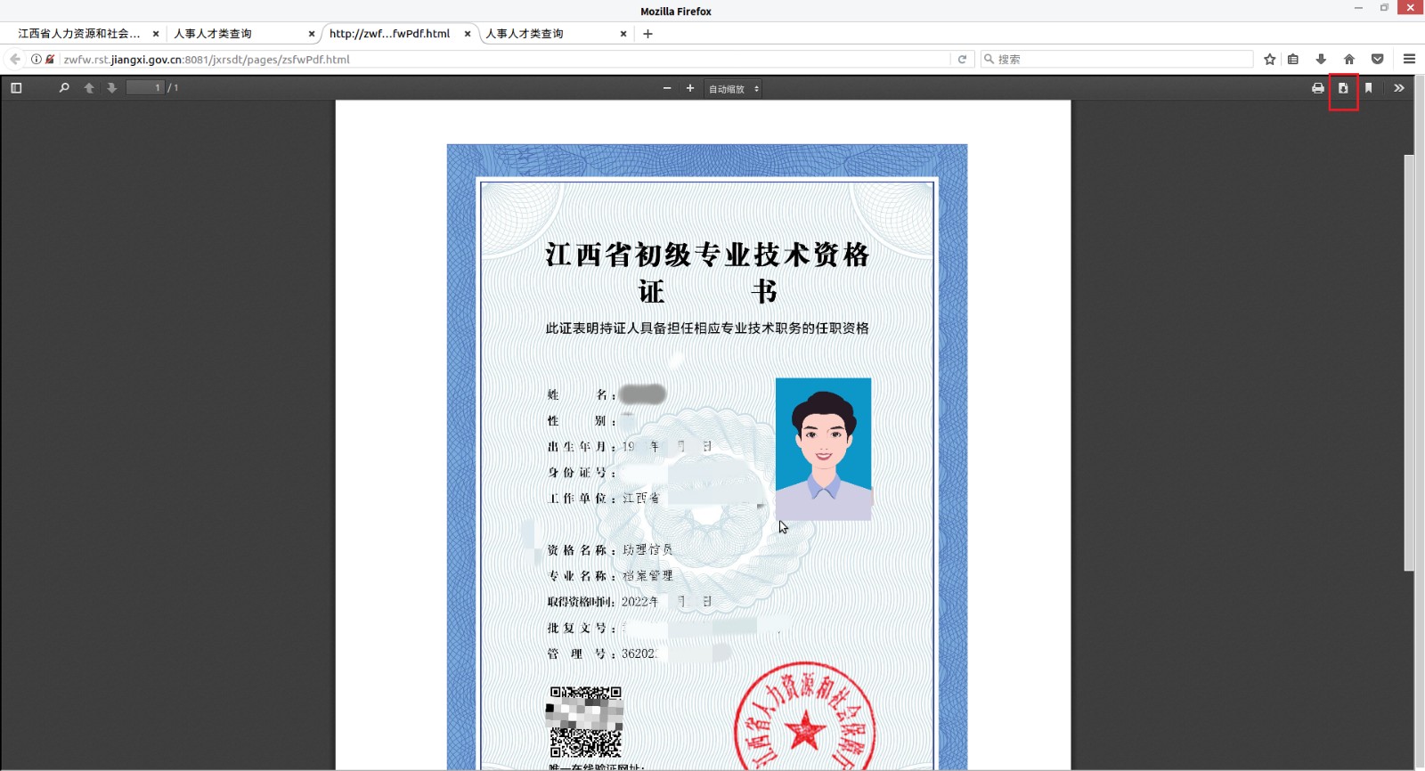Image resolution: width=1425 pixels, height=771 pixels.
Task: Save page to Pocket
Action: coord(1378,60)
